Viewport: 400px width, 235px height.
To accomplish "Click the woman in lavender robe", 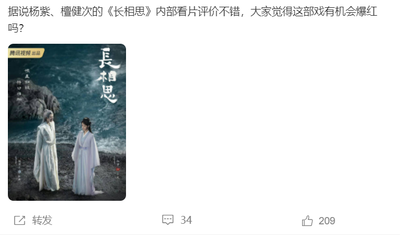I will pyautogui.click(x=86, y=156).
